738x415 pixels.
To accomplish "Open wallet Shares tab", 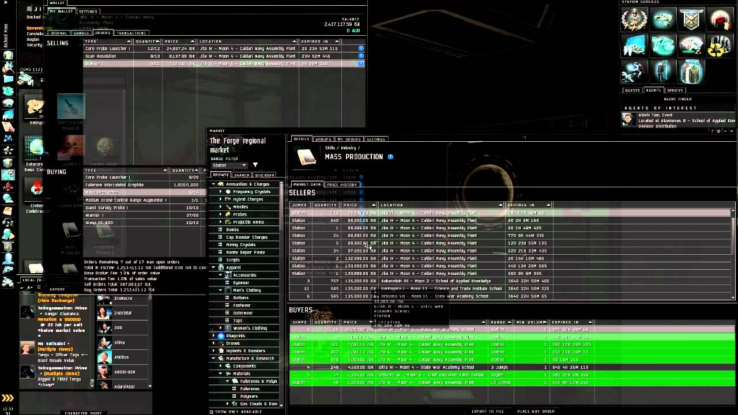I will (81, 33).
